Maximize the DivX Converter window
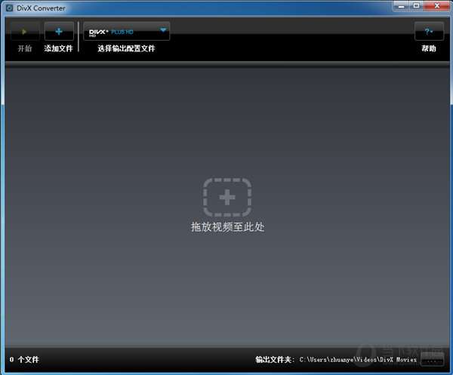Image resolution: width=453 pixels, height=375 pixels. (x=416, y=6)
